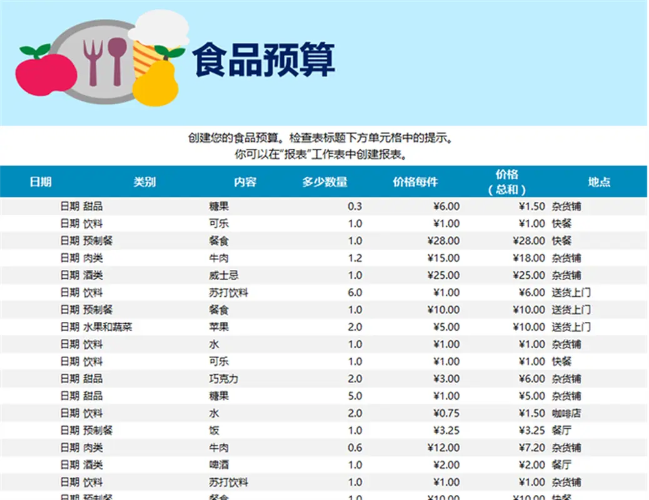Select the 内容 column header
The image size is (649, 500).
tap(245, 182)
